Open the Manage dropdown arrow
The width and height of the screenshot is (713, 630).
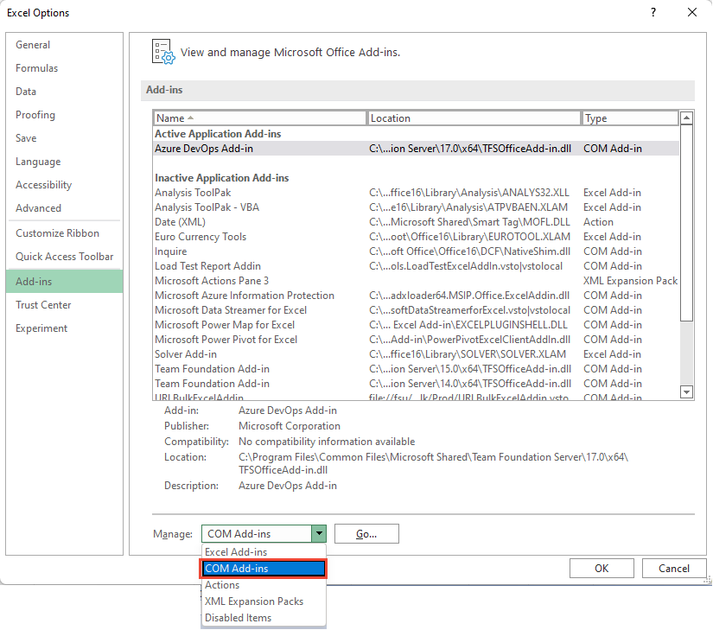pyautogui.click(x=319, y=533)
